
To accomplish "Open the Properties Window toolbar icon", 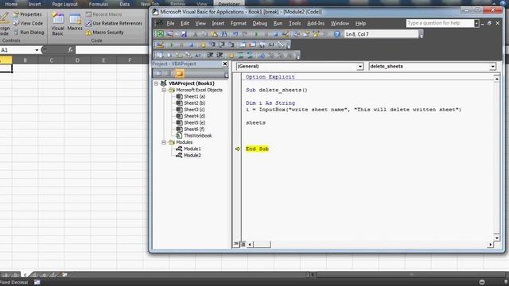I will click(x=306, y=34).
